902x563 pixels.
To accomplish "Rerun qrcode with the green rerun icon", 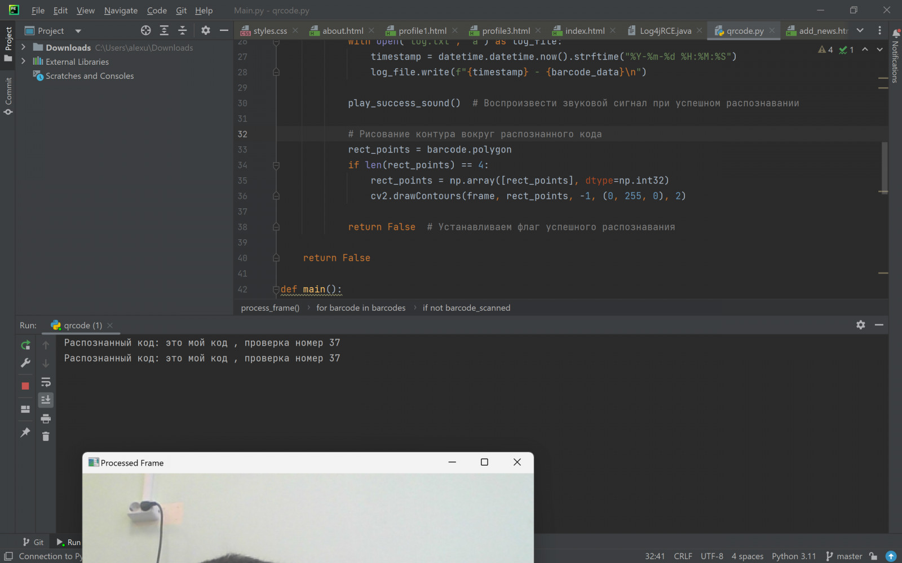I will (x=25, y=345).
